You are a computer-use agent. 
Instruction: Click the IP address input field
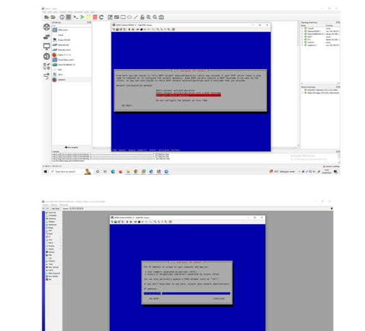187,294
